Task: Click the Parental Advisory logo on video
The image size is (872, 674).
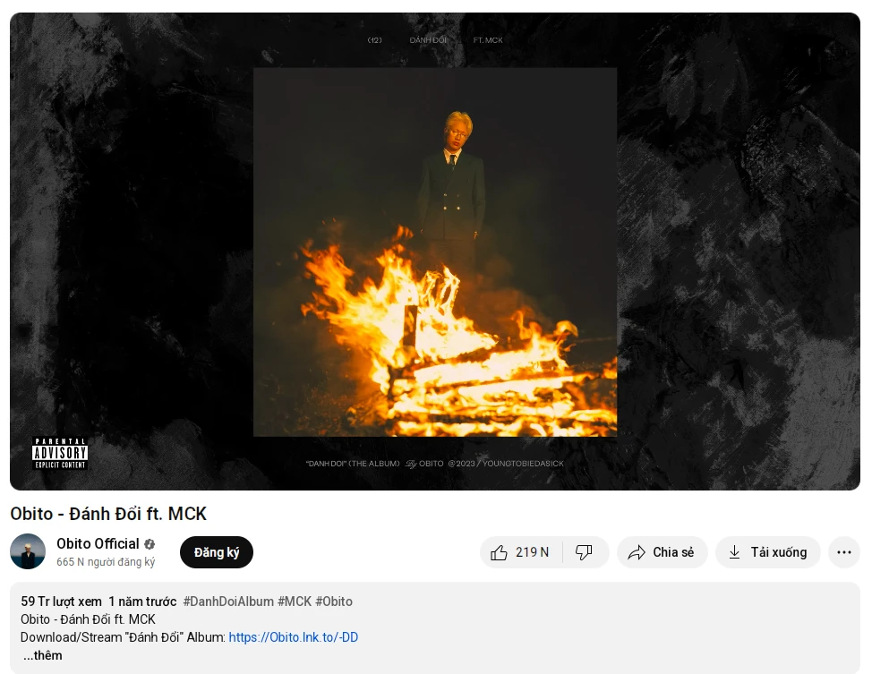Action: tap(59, 454)
